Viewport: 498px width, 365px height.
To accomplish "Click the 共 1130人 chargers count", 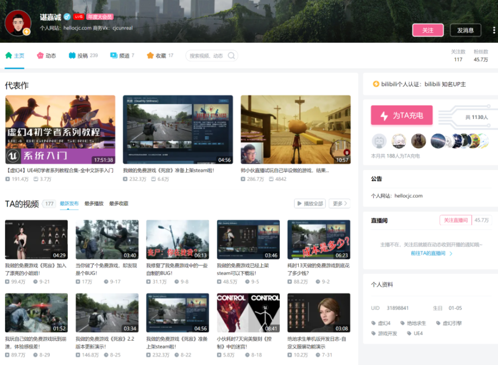I will tap(477, 117).
